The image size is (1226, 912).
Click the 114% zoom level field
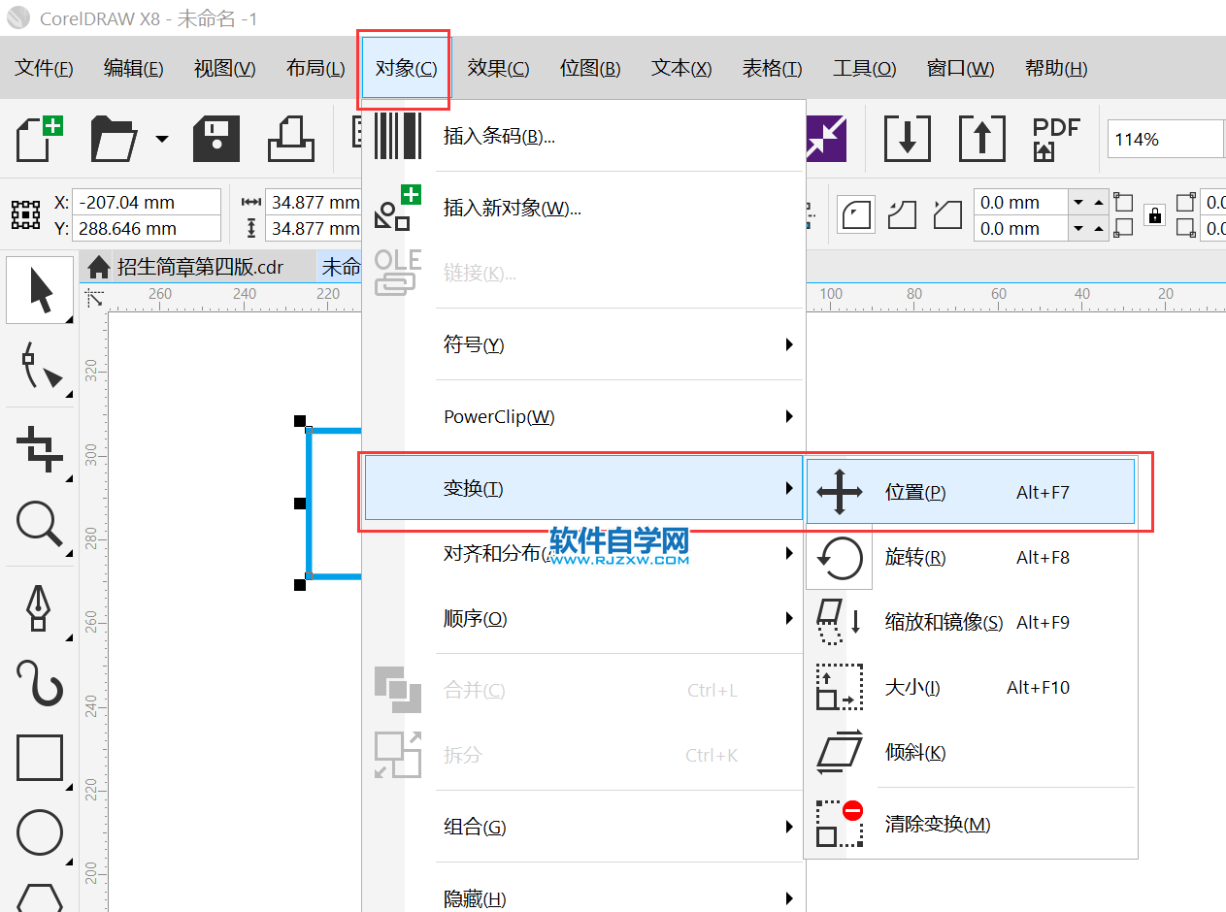[1163, 139]
